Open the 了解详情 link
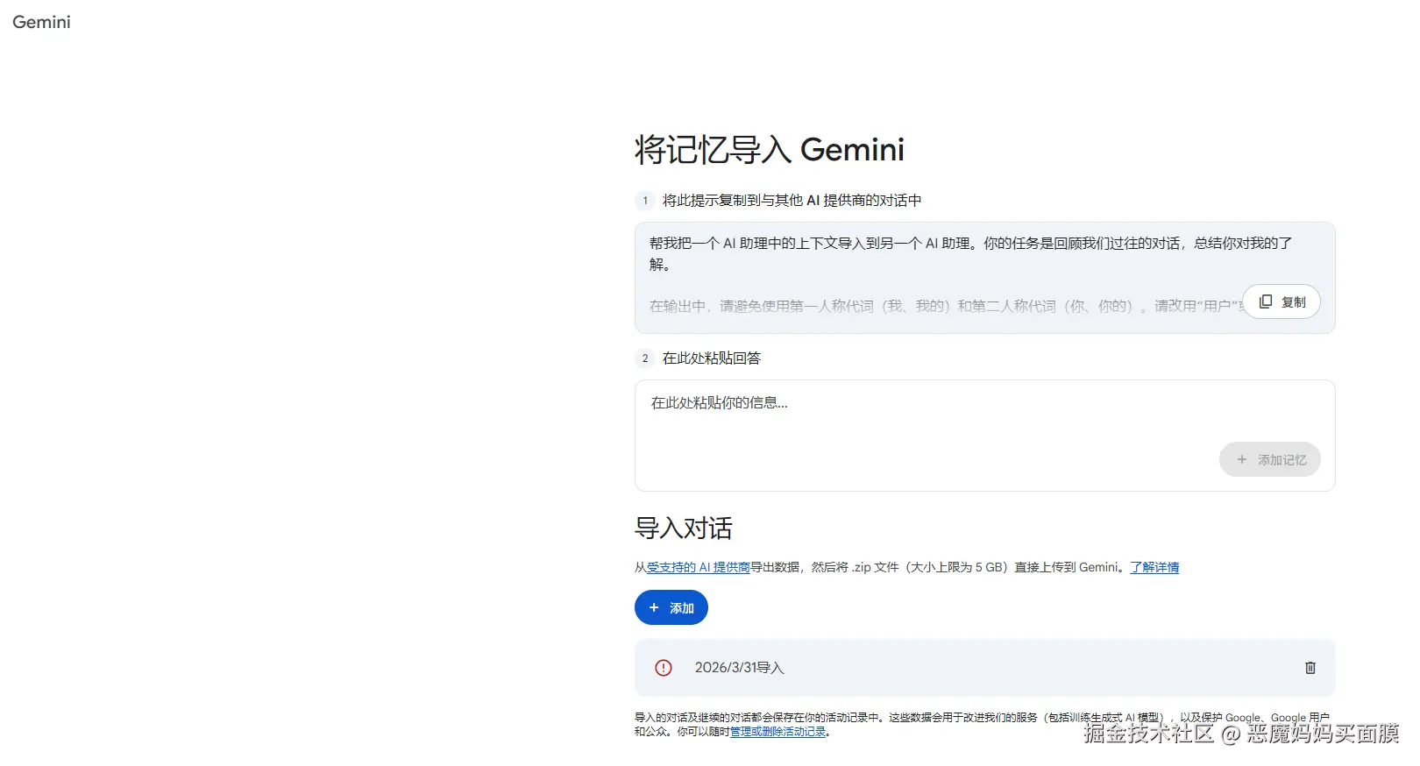This screenshot has width=1420, height=766. pyautogui.click(x=1154, y=567)
